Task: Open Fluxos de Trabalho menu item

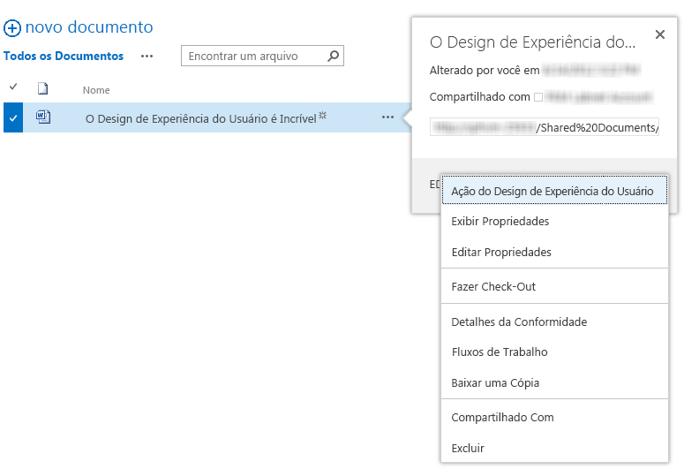Action: (x=554, y=352)
